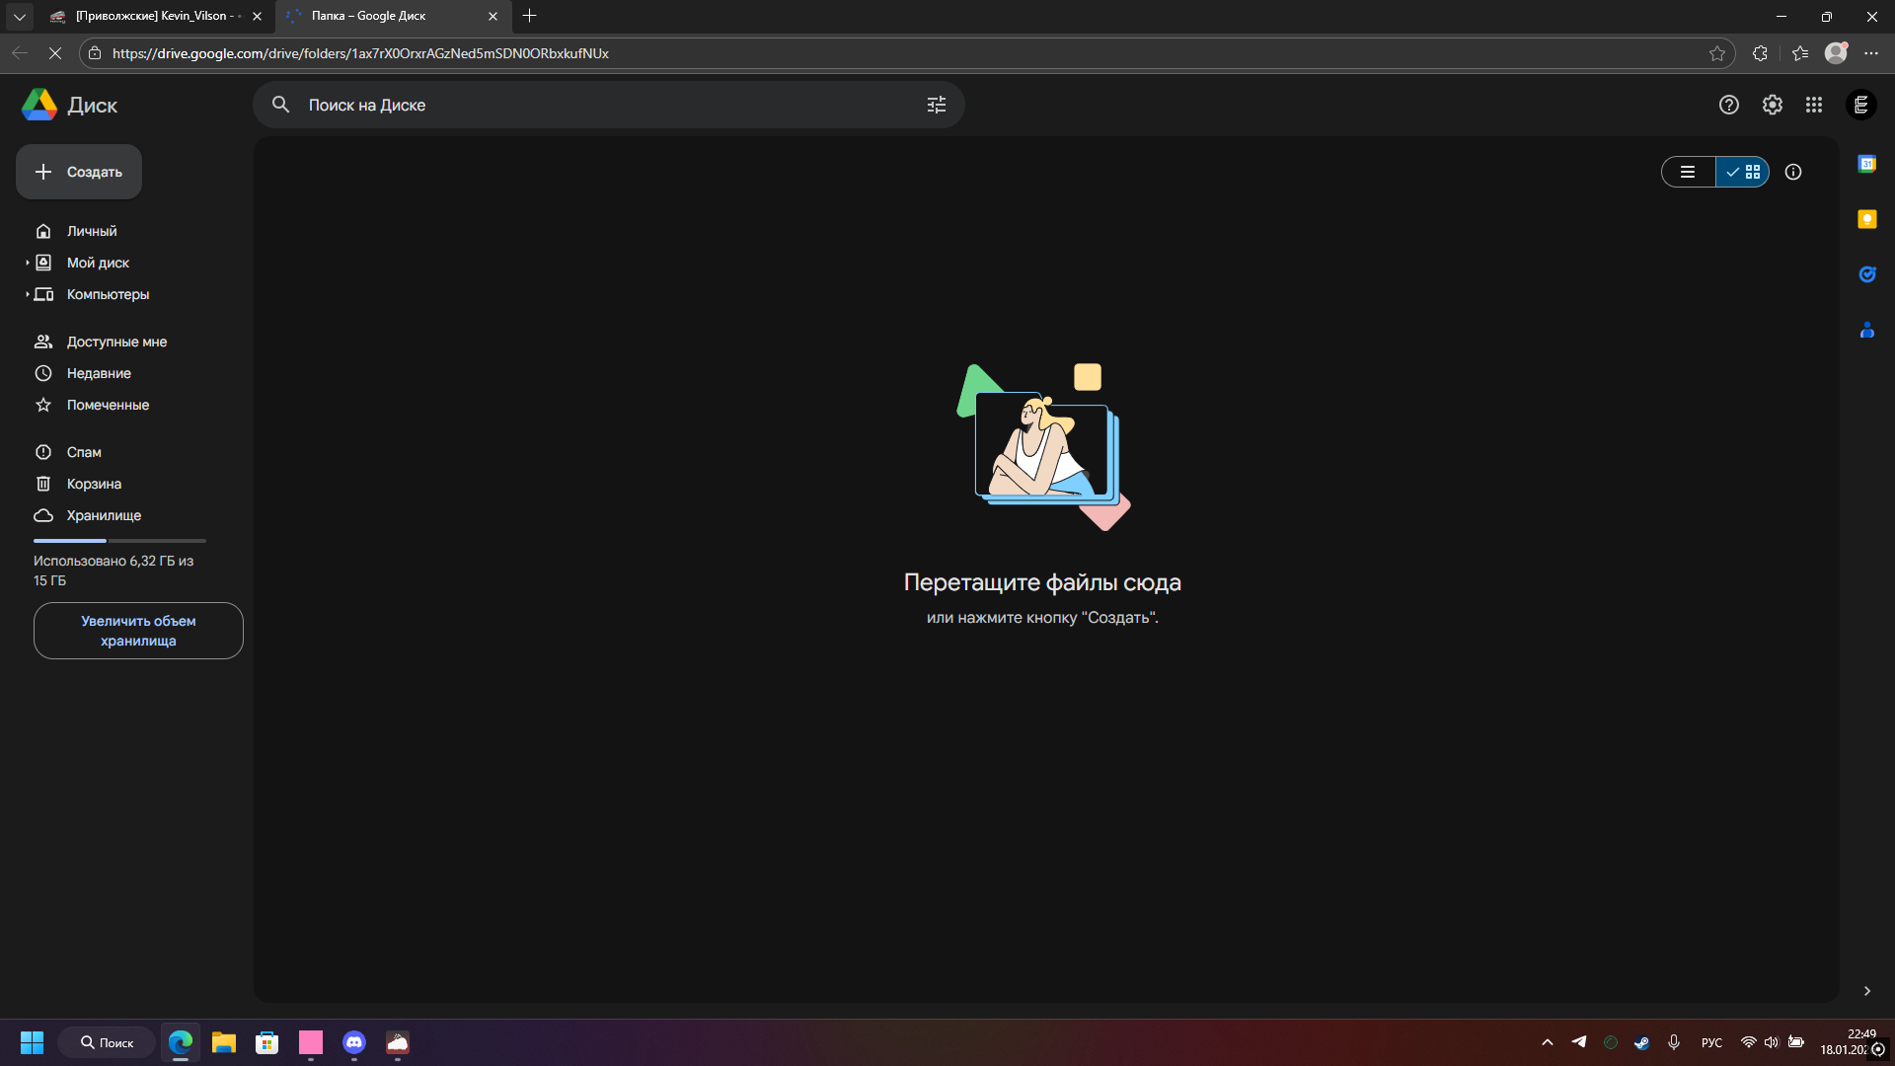Screen dimensions: 1895x1066
Task: Show folder details info panel
Action: 1793,172
